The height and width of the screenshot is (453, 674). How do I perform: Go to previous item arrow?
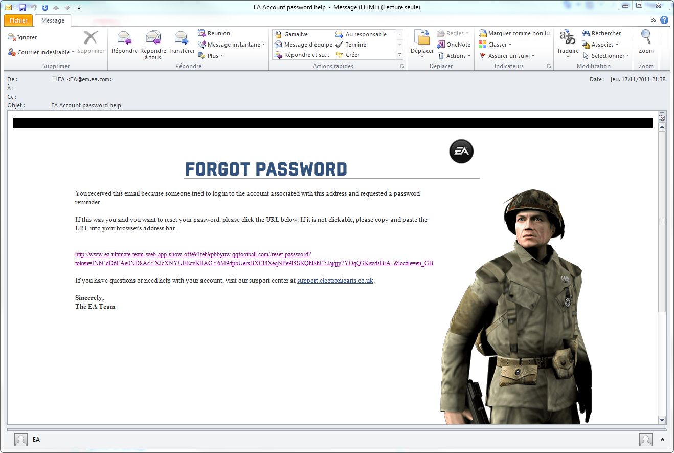click(56, 8)
